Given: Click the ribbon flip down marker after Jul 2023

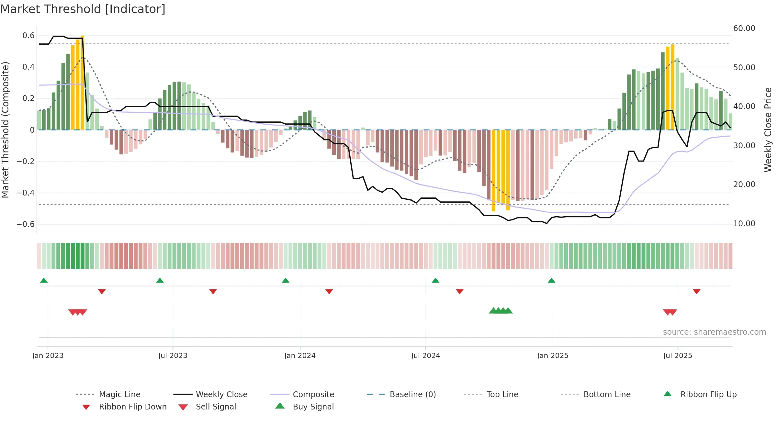Looking at the screenshot, I should pyautogui.click(x=213, y=292).
